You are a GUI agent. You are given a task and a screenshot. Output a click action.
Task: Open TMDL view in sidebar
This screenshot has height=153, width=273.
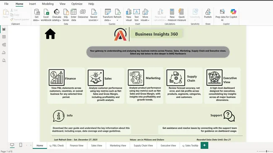(4, 60)
